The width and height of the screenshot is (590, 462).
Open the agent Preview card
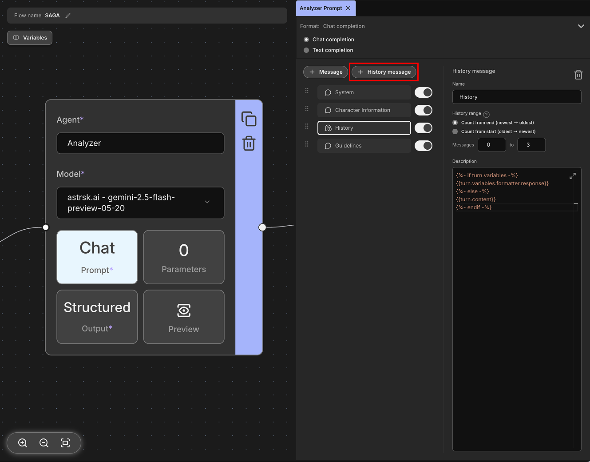[184, 317]
